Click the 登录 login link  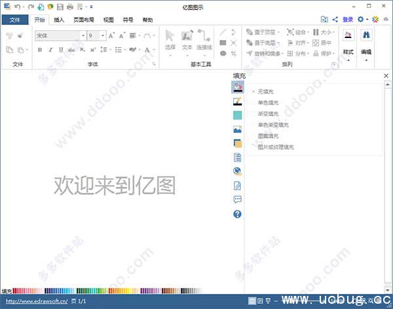(347, 20)
